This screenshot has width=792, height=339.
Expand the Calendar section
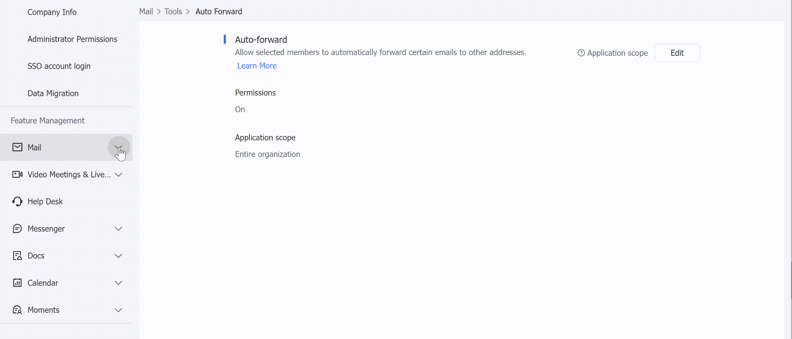(x=118, y=282)
